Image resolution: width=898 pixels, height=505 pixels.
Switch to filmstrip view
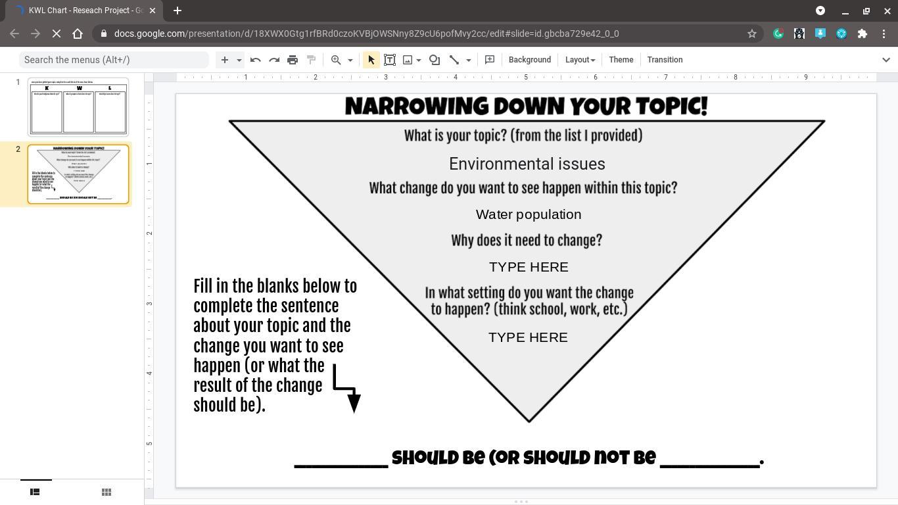coord(35,492)
